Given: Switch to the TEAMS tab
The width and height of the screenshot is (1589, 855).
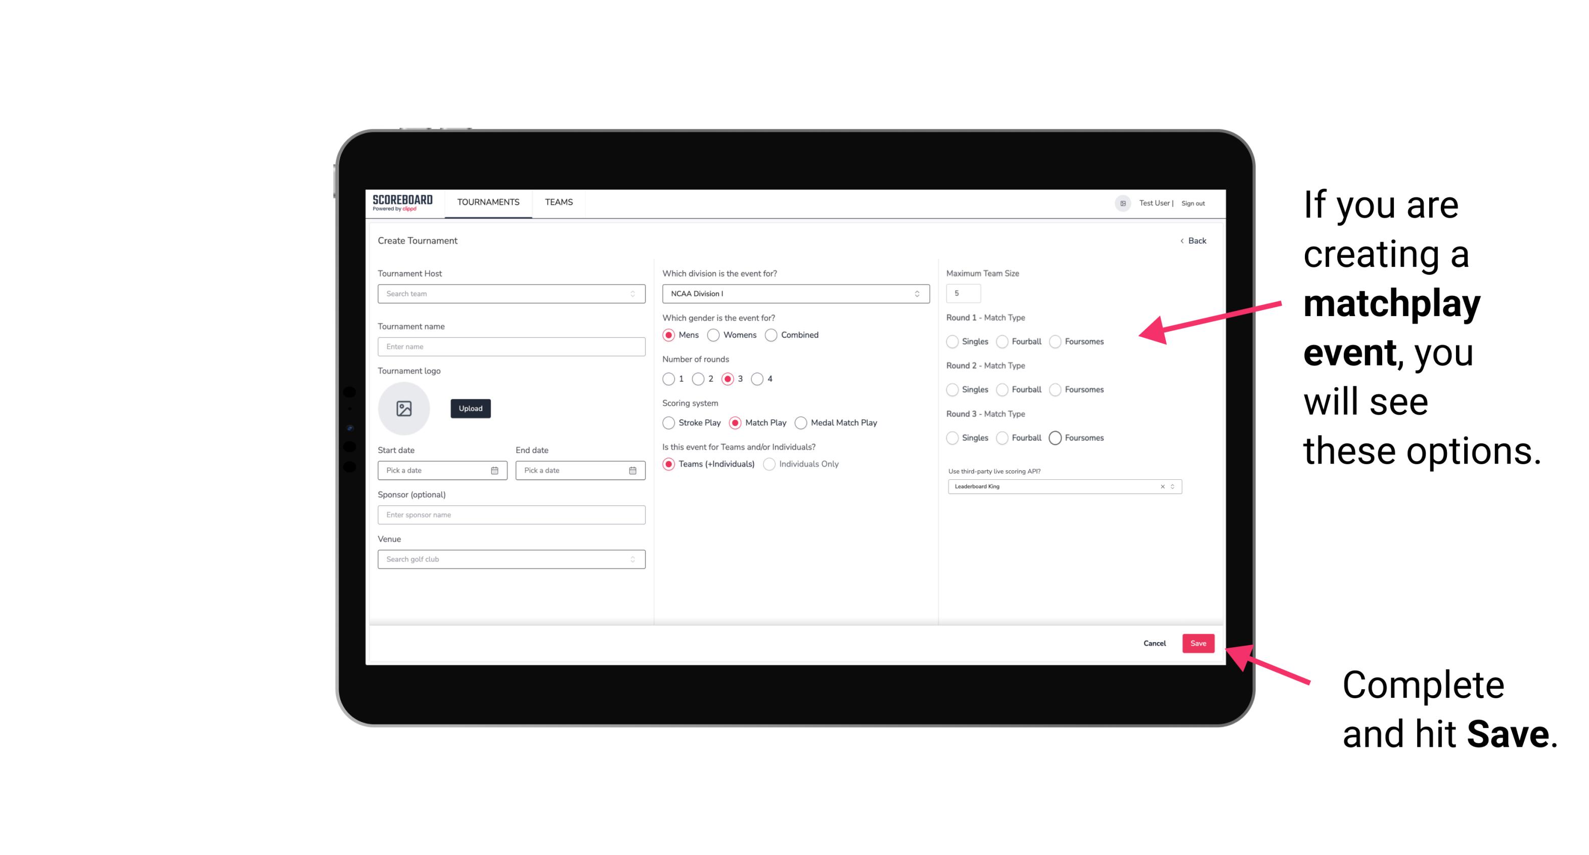Looking at the screenshot, I should coord(558,202).
